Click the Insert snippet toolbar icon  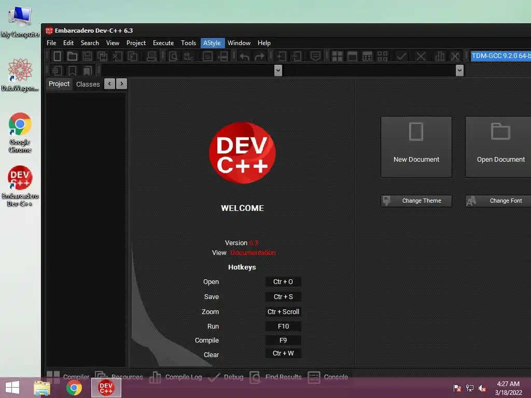click(x=57, y=70)
